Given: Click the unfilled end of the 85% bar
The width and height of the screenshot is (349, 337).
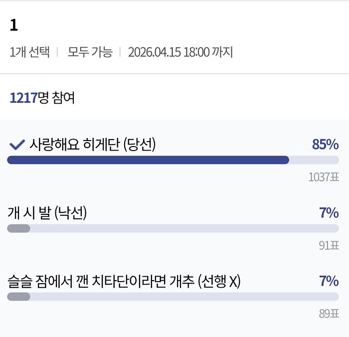Looking at the screenshot, I should tap(314, 160).
